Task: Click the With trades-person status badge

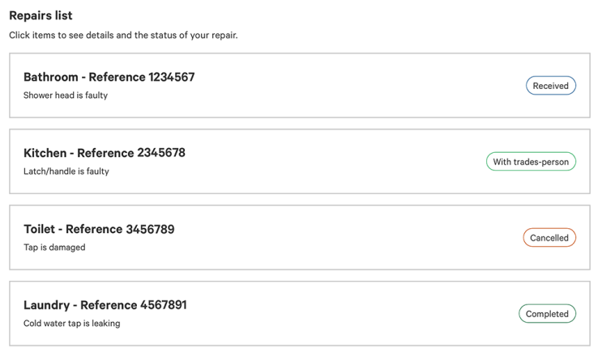Action: (531, 162)
